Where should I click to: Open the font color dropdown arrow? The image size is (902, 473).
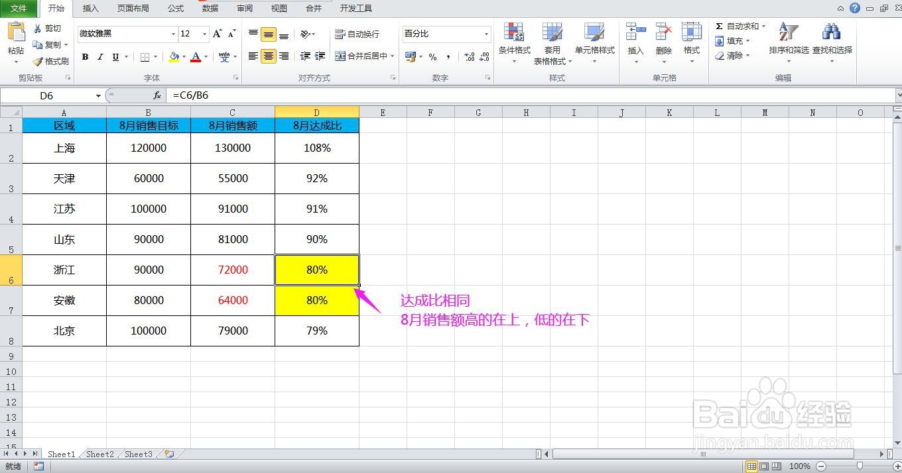206,57
